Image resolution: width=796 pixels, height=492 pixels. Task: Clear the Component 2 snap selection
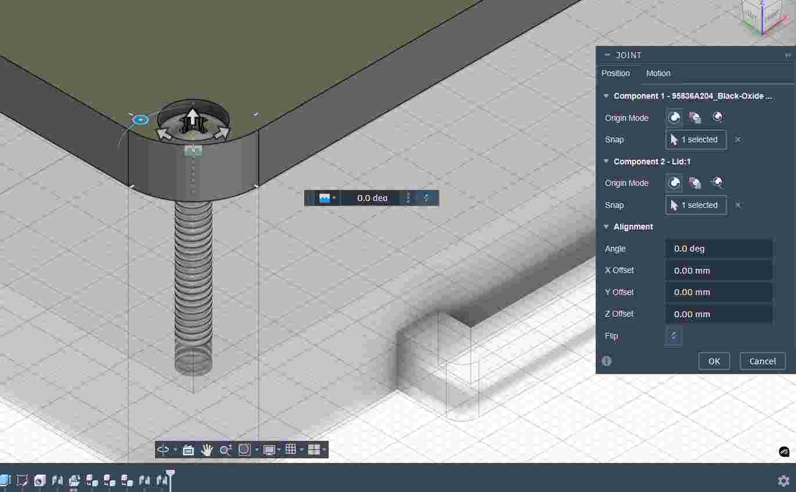[738, 205]
